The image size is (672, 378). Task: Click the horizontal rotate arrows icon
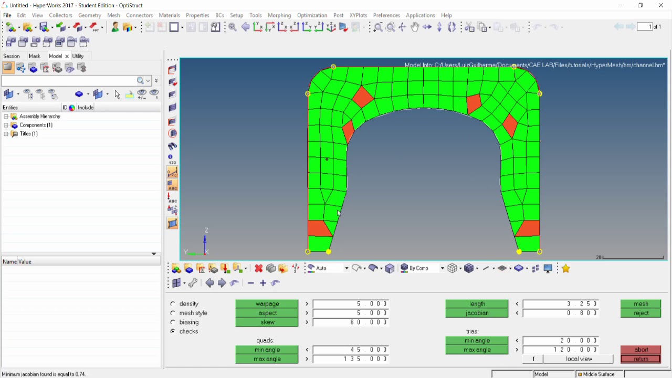[427, 27]
